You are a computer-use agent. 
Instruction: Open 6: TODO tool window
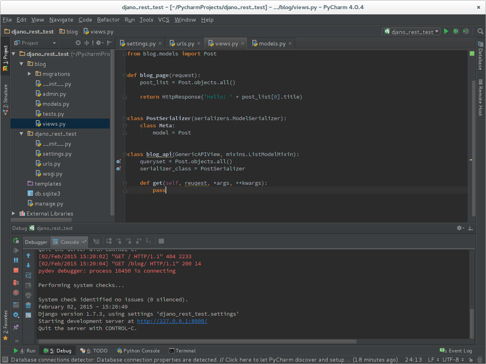click(x=94, y=351)
